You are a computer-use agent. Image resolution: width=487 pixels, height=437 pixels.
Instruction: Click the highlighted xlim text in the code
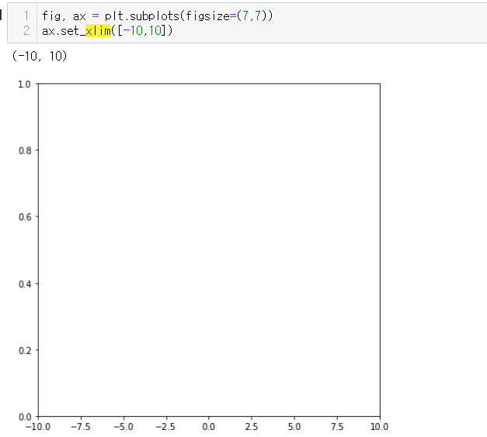click(98, 31)
